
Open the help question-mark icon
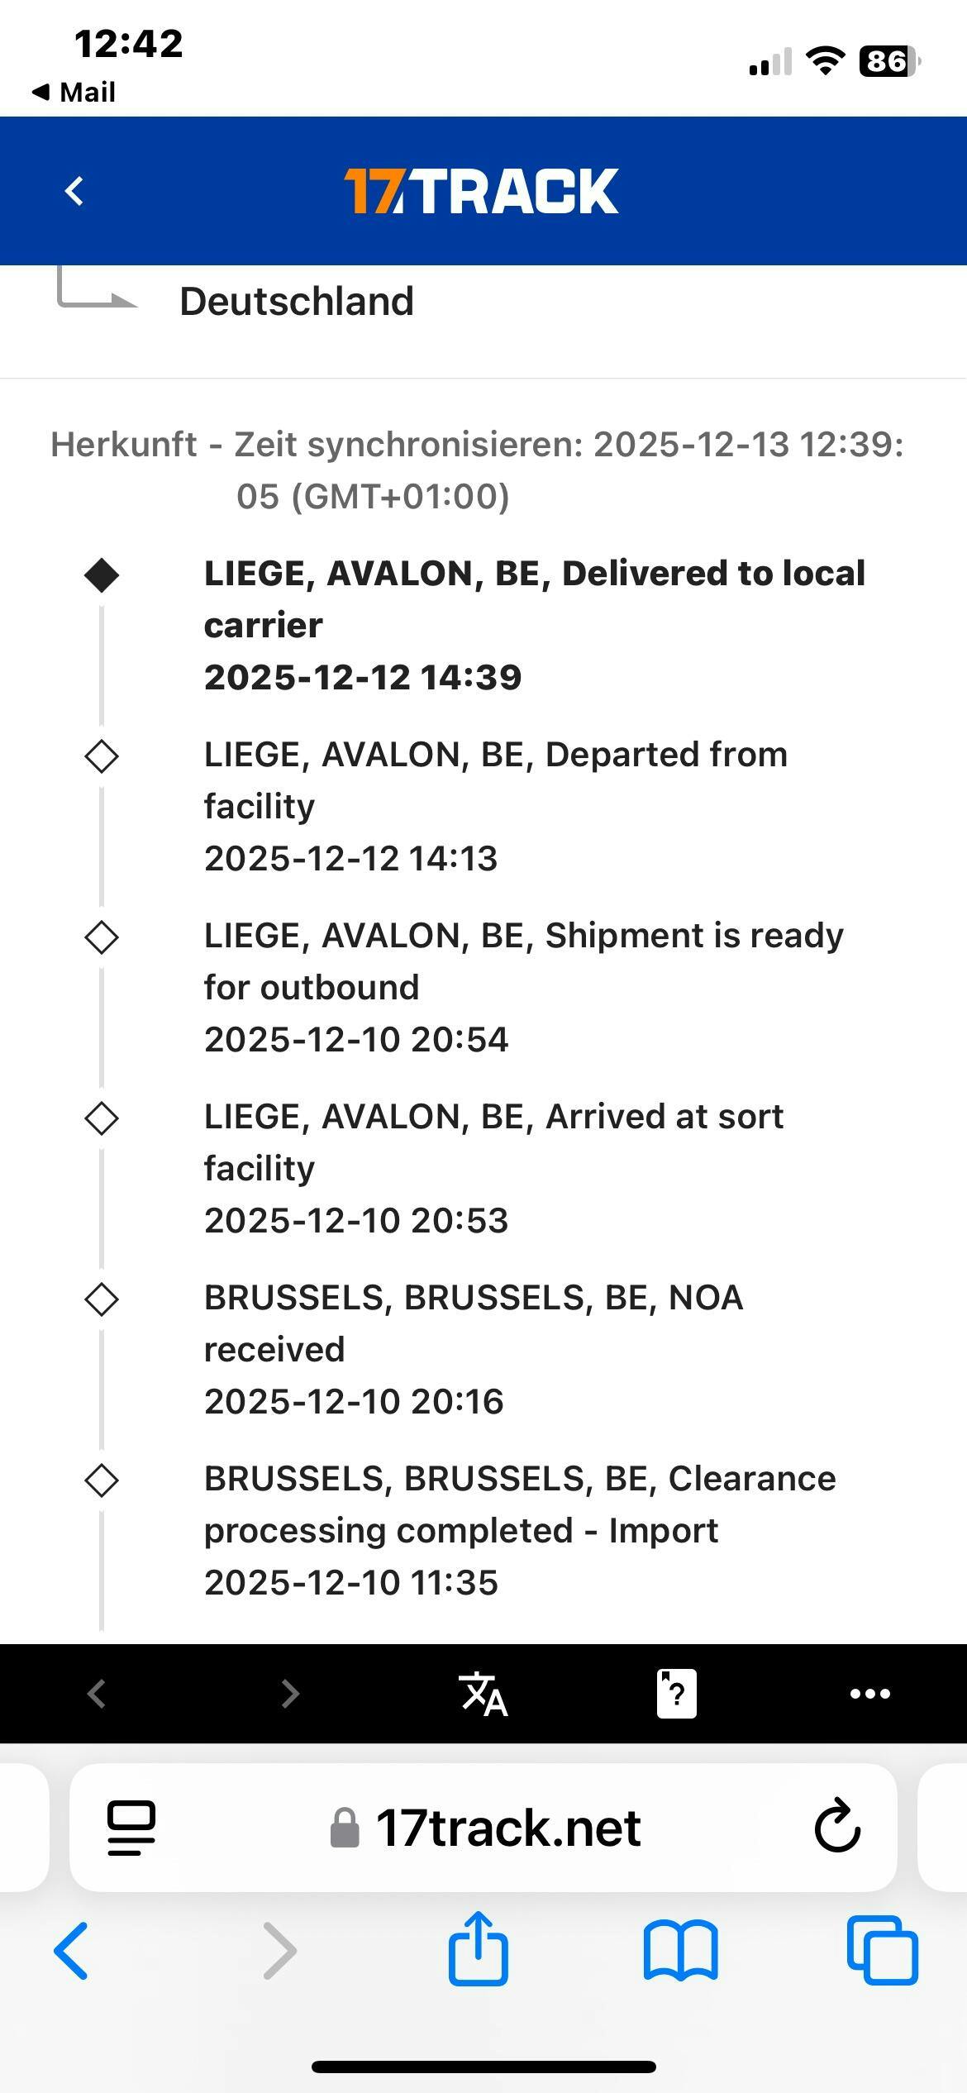click(676, 1694)
